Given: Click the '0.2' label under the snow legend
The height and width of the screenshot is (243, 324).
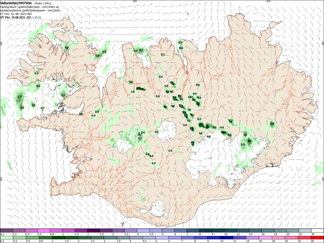Looking at the screenshot, I should (2, 234).
